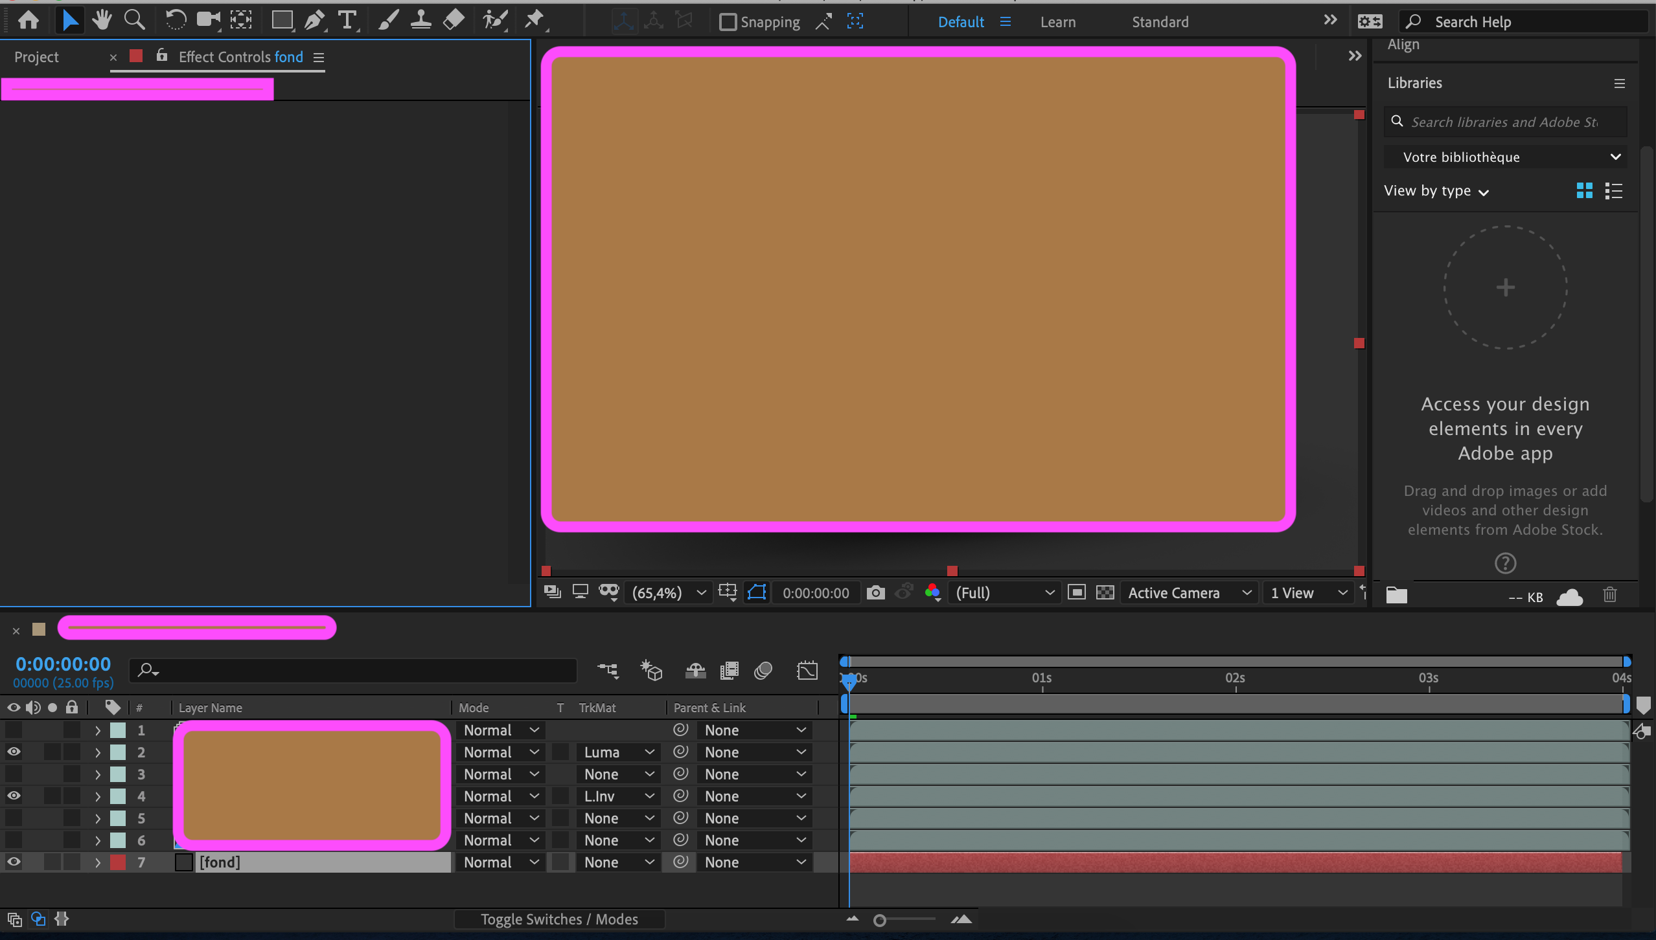Enable the Snapping checkbox

tap(728, 22)
